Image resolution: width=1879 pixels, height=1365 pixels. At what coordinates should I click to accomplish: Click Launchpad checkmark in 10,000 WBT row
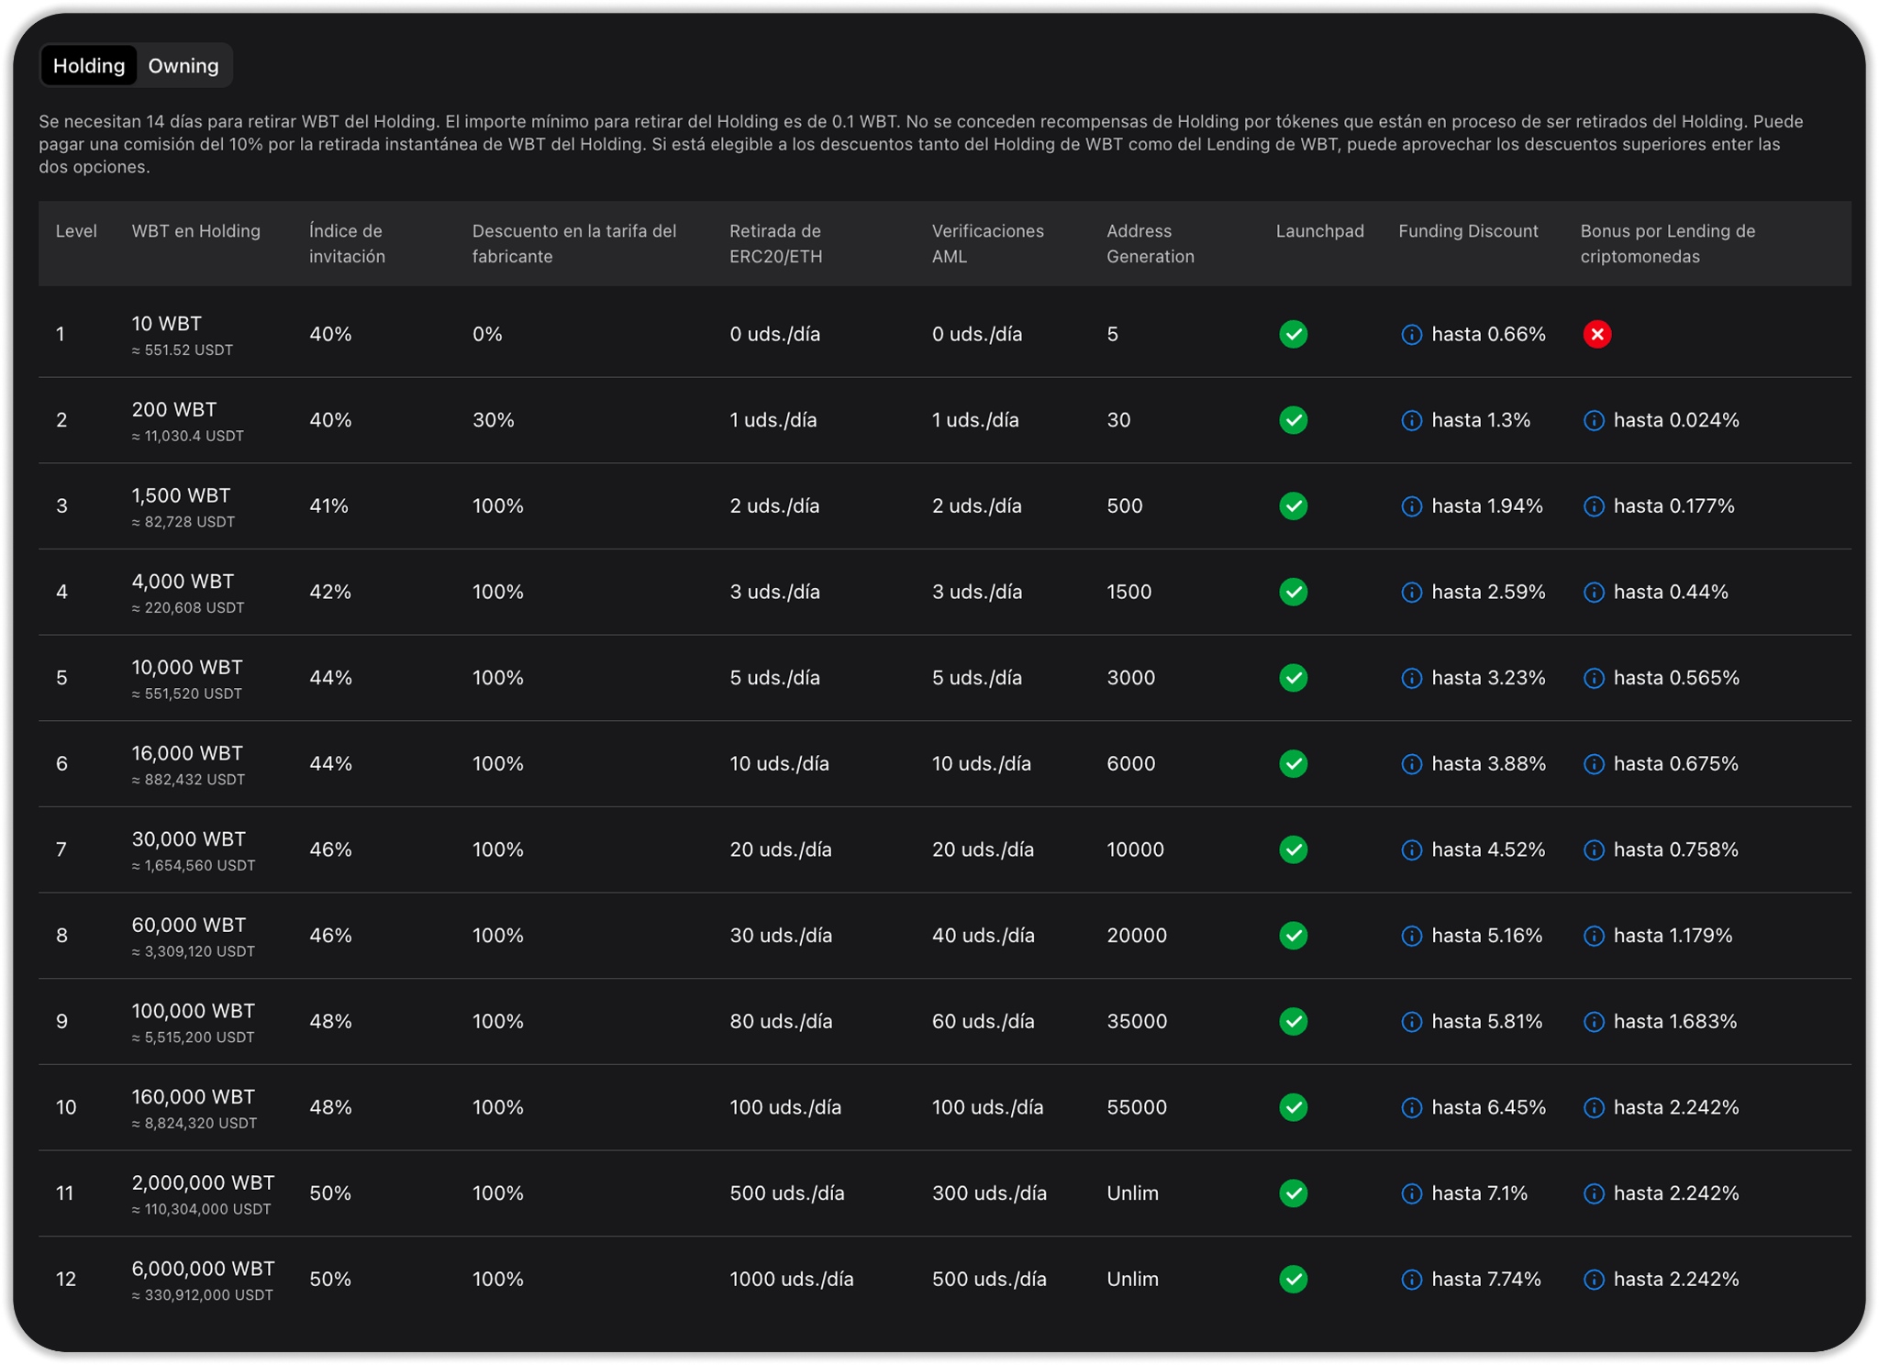[1293, 678]
